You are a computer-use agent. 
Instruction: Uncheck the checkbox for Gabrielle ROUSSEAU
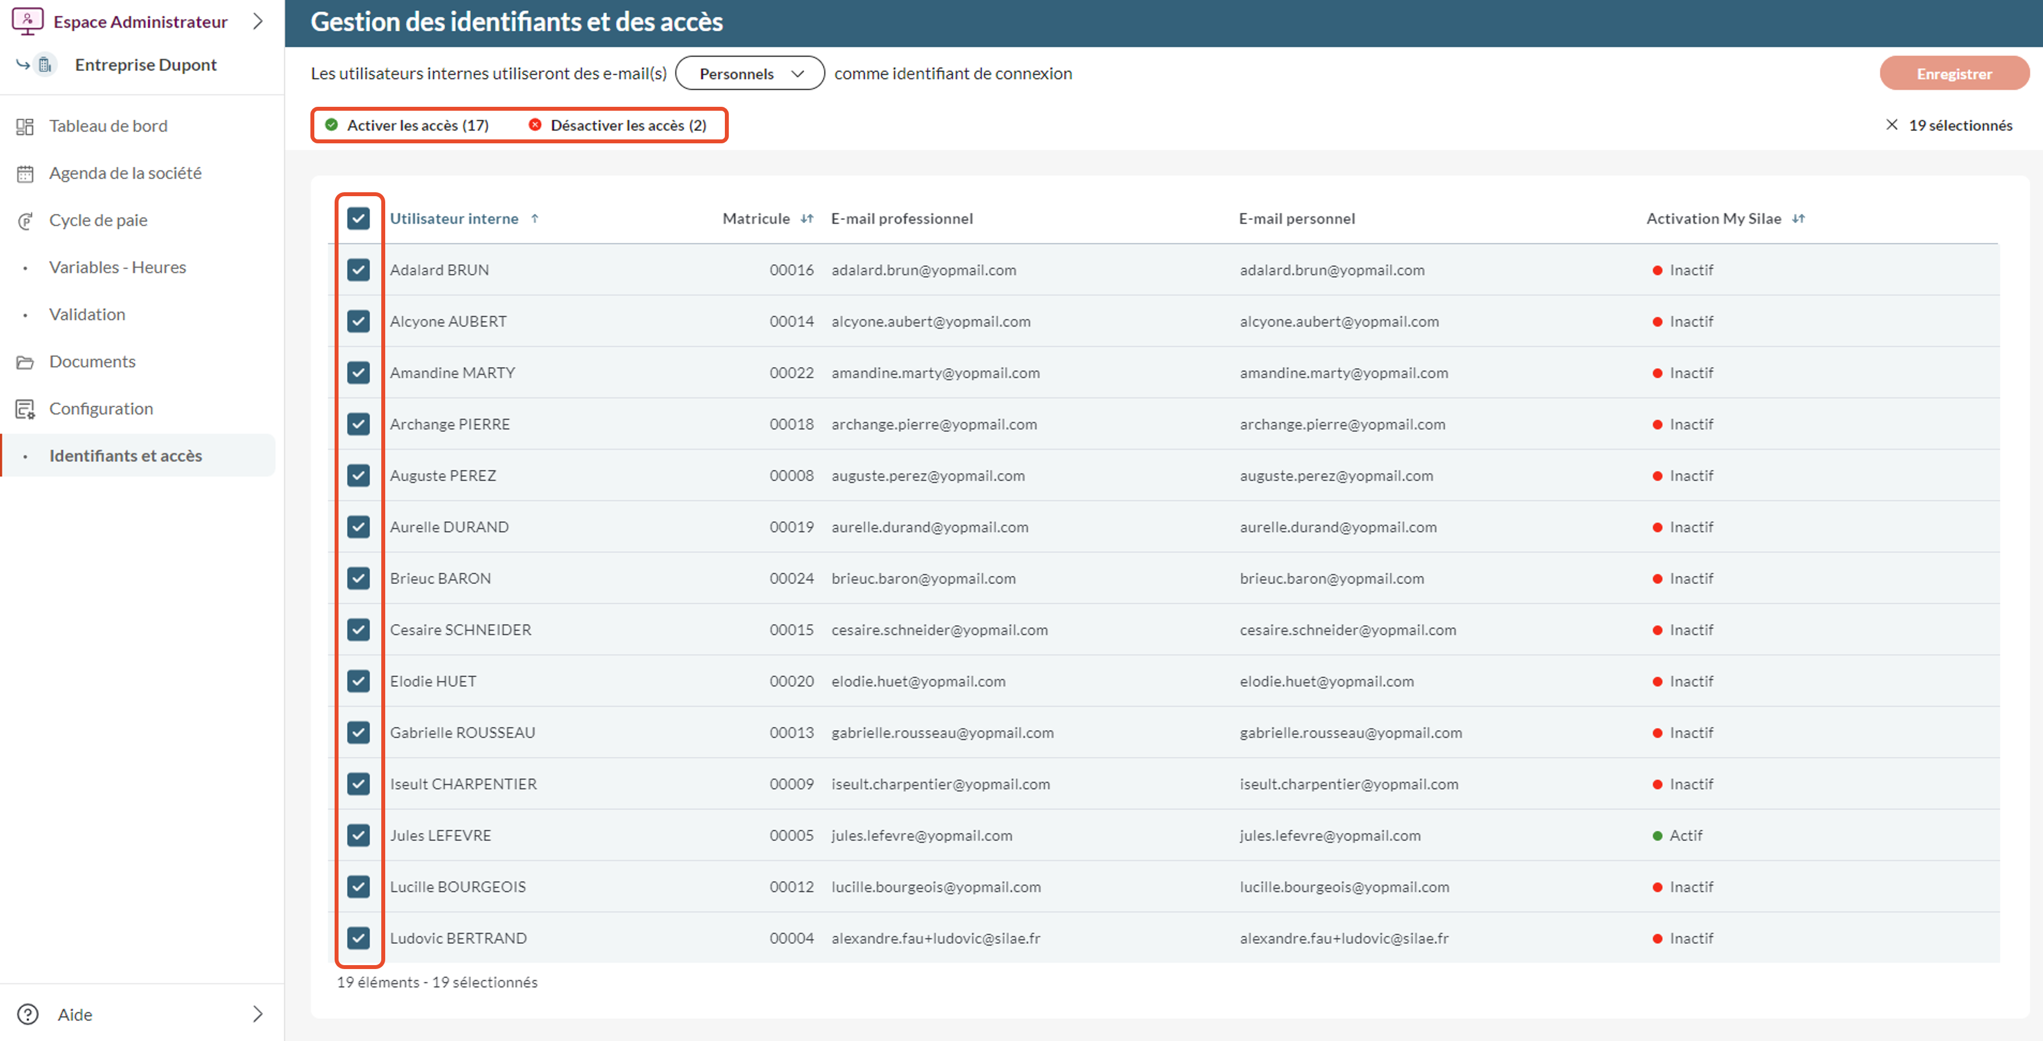[x=358, y=732]
